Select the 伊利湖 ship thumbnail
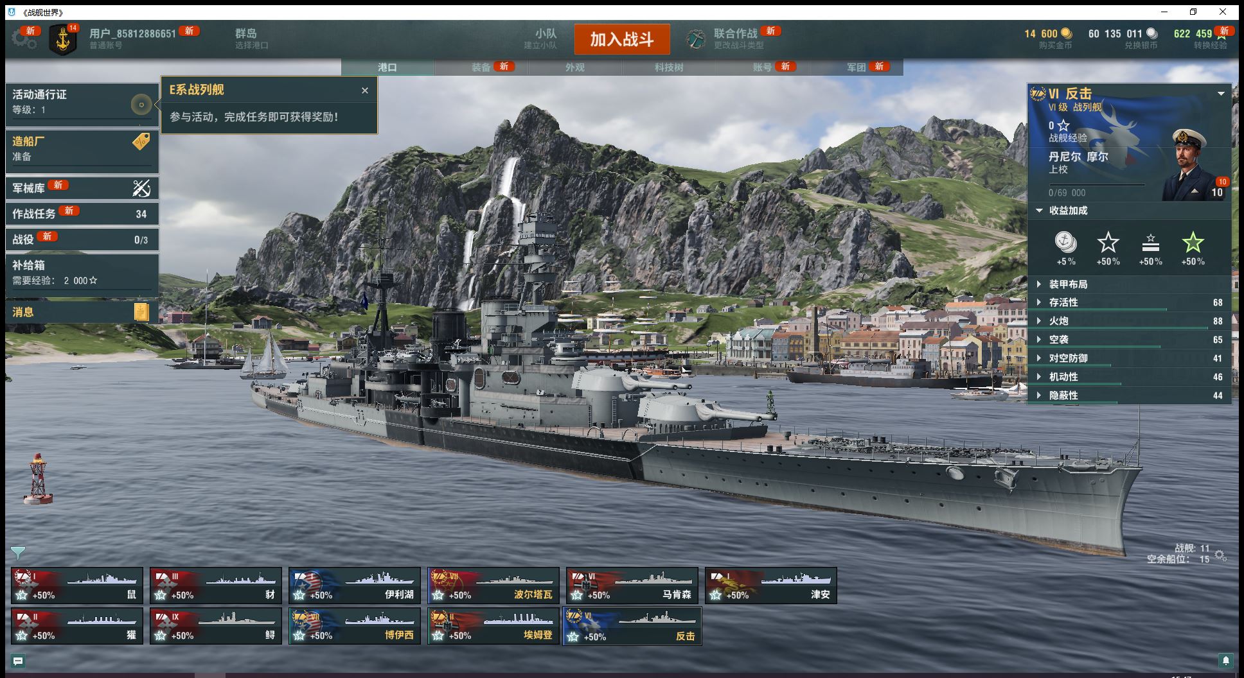This screenshot has width=1244, height=678. pos(355,586)
